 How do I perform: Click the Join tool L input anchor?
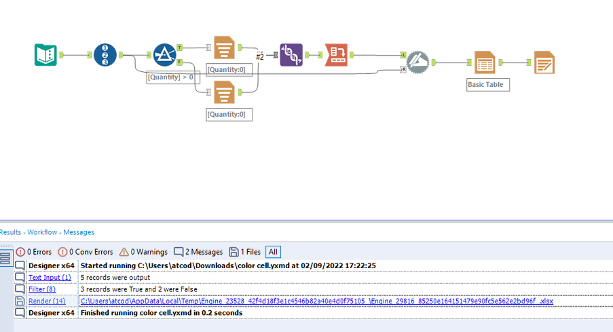coord(403,55)
